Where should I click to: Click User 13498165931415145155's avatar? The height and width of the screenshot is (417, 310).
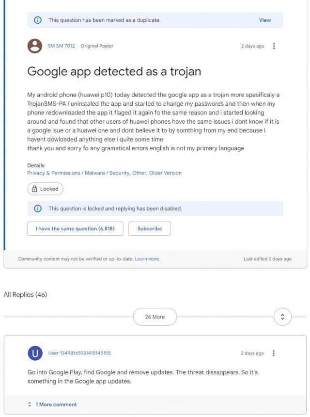[x=36, y=353]
